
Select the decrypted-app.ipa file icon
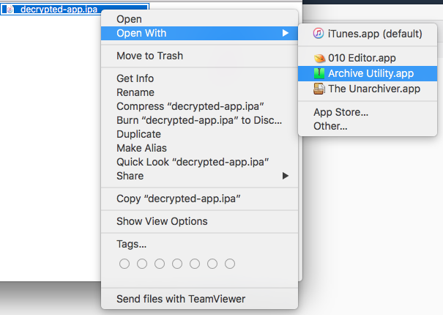(10, 10)
